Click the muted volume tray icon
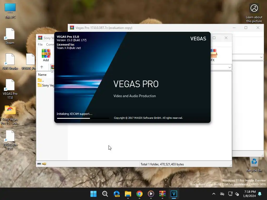The width and height of the screenshot is (267, 200). tap(237, 194)
